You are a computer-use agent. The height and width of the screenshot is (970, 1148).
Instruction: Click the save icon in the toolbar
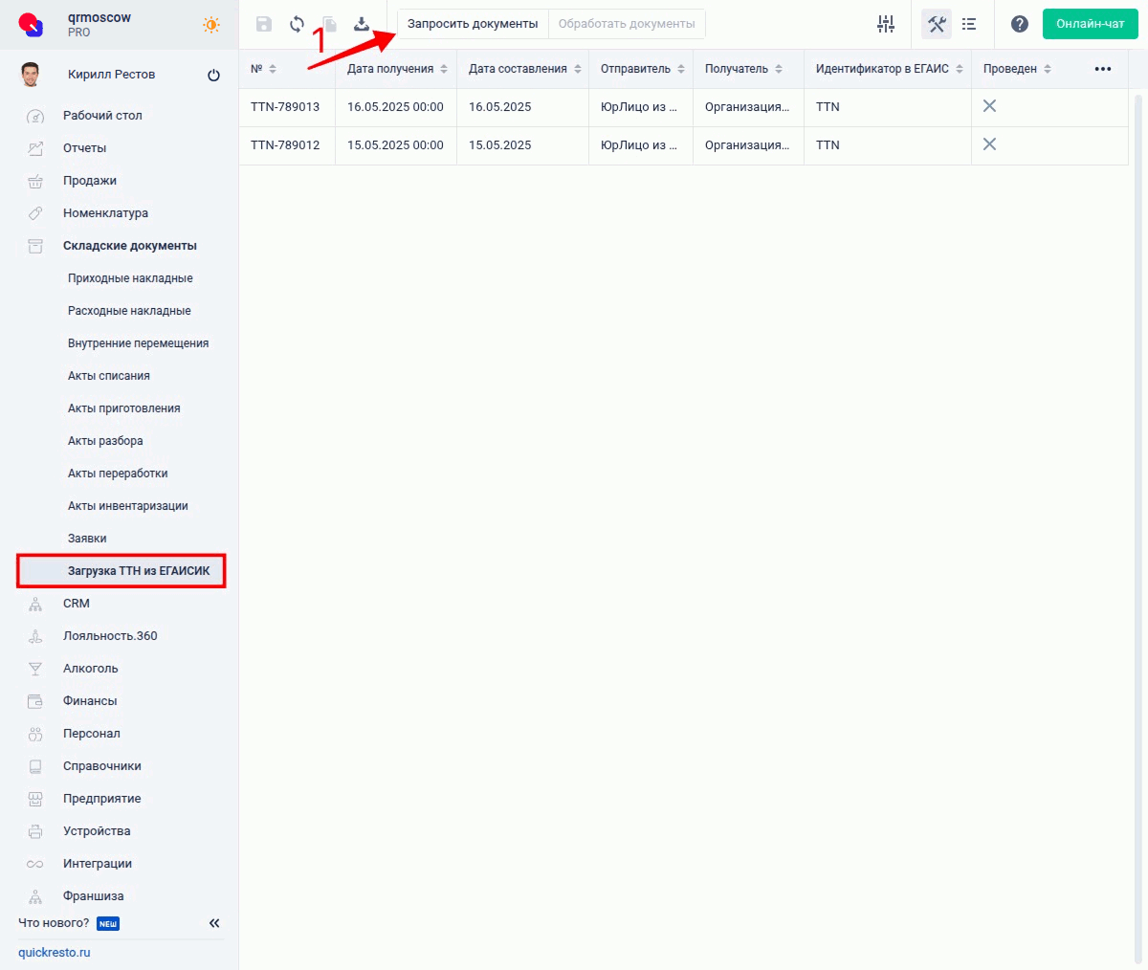pos(264,25)
